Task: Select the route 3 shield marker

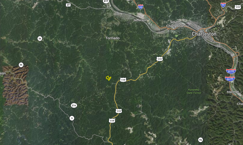Action: [72, 118]
